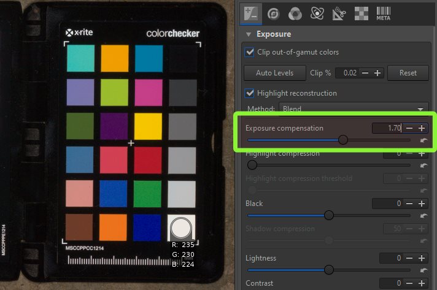This screenshot has height=290, width=437.
Task: Open the Raw tab checkerboard icon
Action: click(361, 13)
